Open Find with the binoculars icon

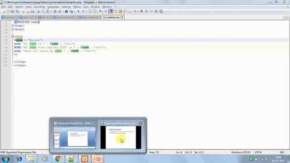click(x=66, y=11)
